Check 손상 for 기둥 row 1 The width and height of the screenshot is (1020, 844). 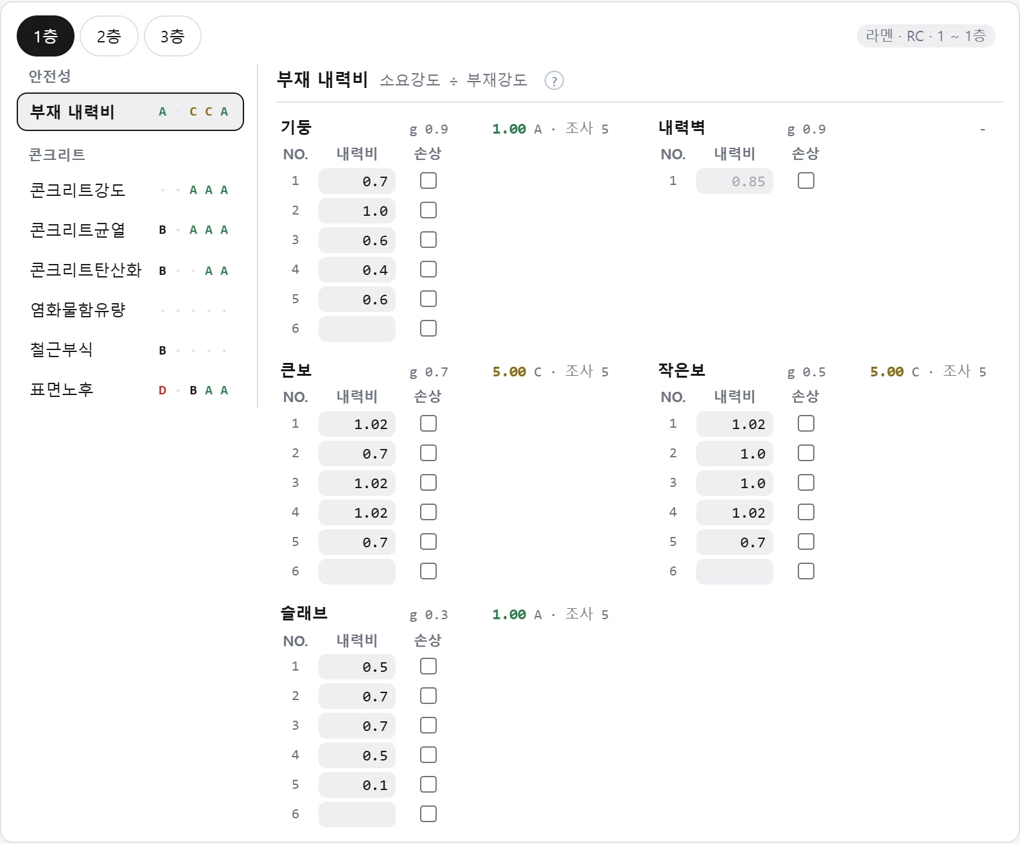click(428, 181)
